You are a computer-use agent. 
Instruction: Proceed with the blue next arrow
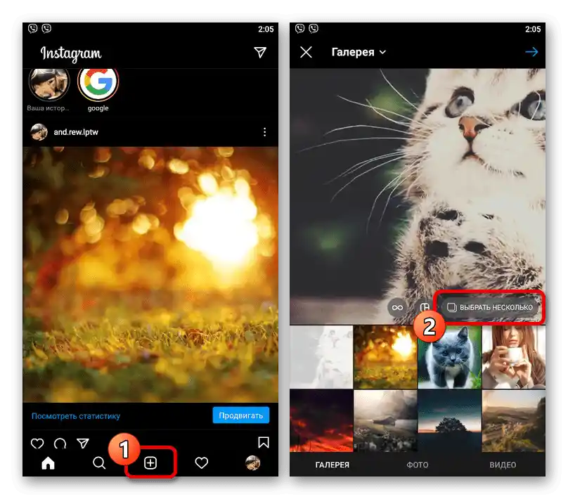coord(531,52)
